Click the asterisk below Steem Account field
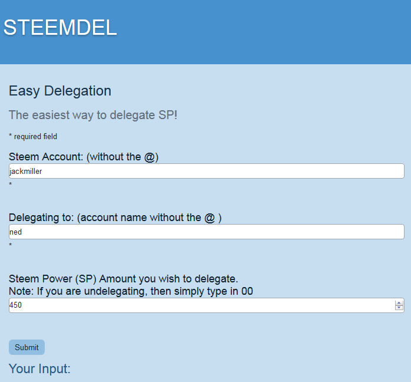The height and width of the screenshot is (382, 411). pos(11,184)
